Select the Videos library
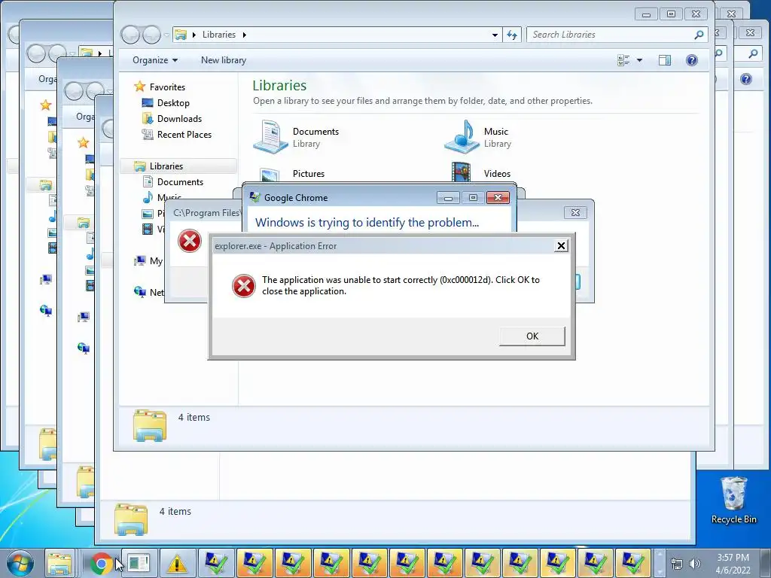This screenshot has width=771, height=578. point(497,174)
